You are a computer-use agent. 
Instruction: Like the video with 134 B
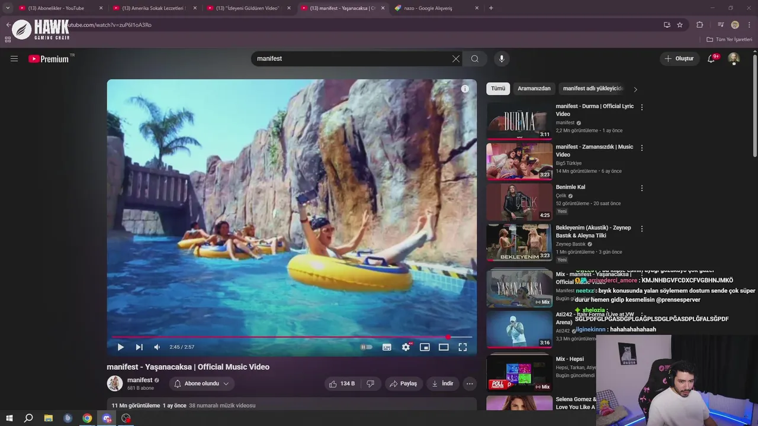342,383
